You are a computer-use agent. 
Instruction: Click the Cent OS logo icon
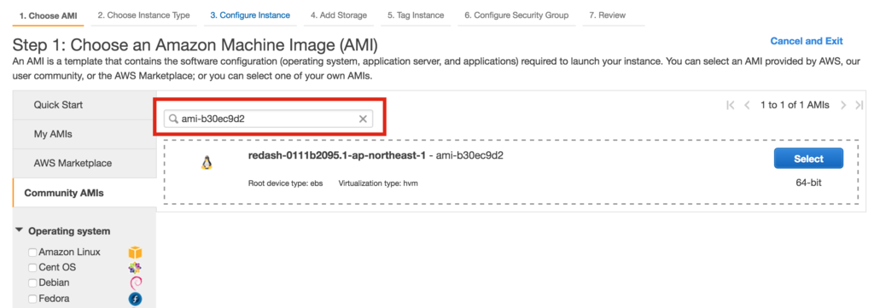click(x=135, y=267)
